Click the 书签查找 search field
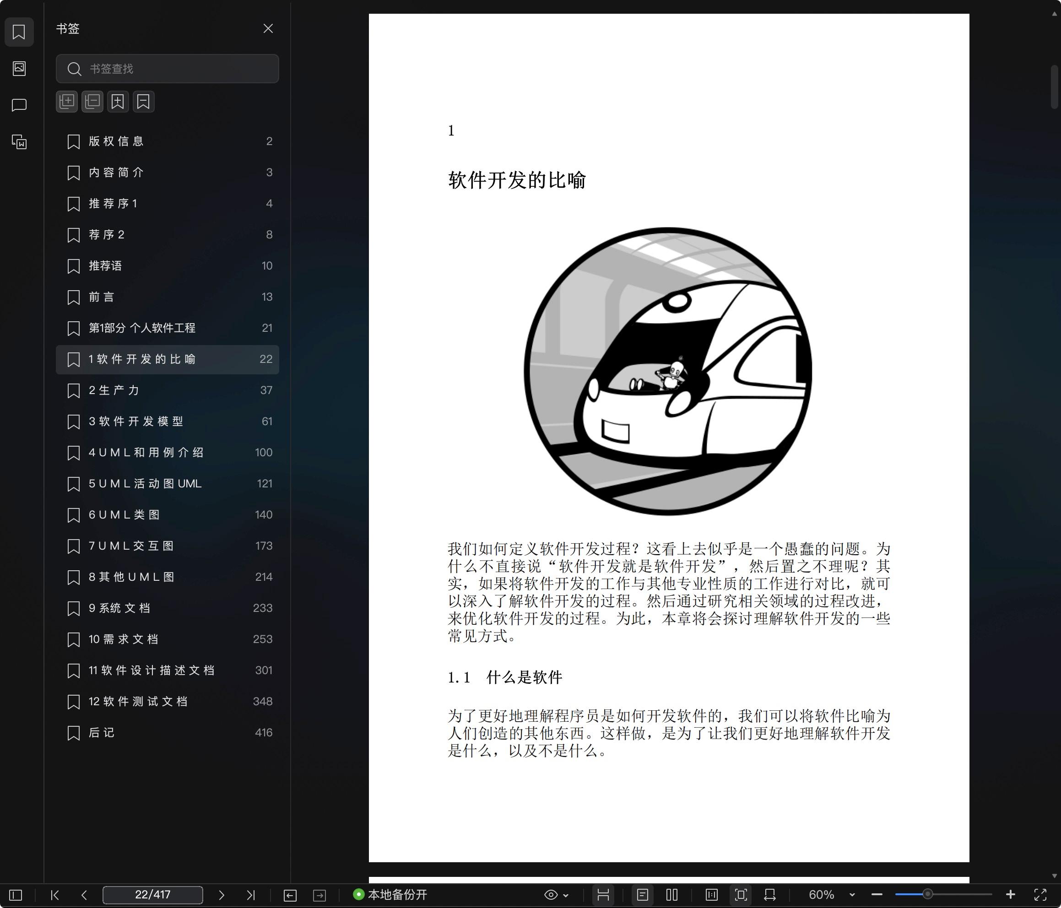The width and height of the screenshot is (1061, 908). pyautogui.click(x=168, y=69)
